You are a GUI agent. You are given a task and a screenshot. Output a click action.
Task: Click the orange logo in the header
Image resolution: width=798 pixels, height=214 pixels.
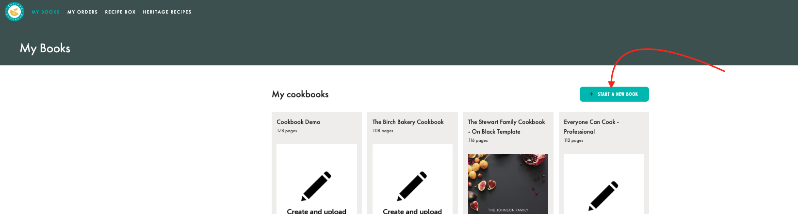point(14,12)
